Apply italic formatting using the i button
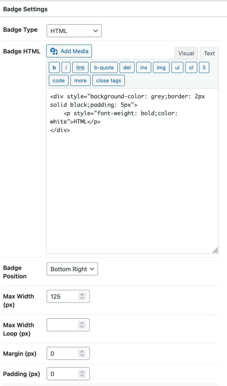Screen dimensions: 227x386 click(66, 67)
